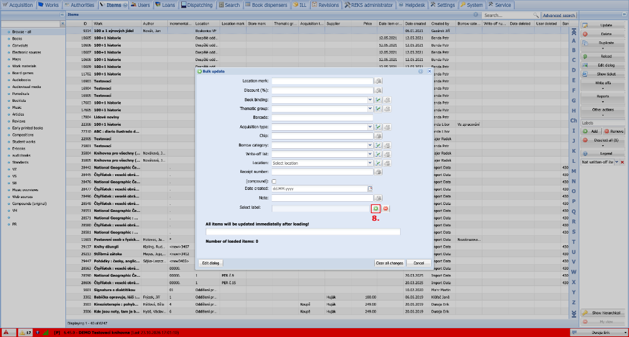Click the icon button beside Discount field
Image resolution: width=629 pixels, height=337 pixels.
[378, 91]
